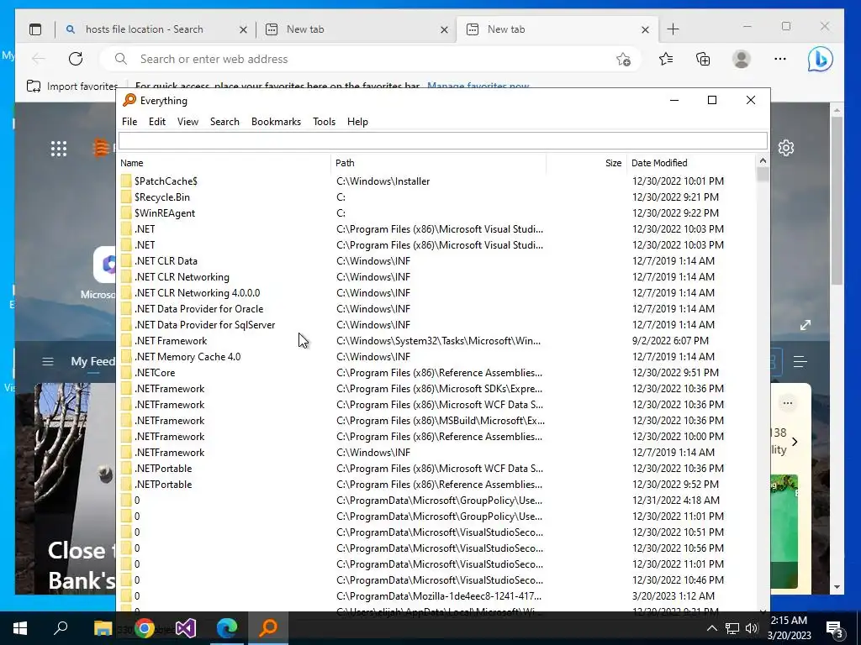The image size is (861, 645).
Task: Click the 3/20/2023 1:12 AM date cell
Action: pyautogui.click(x=673, y=595)
